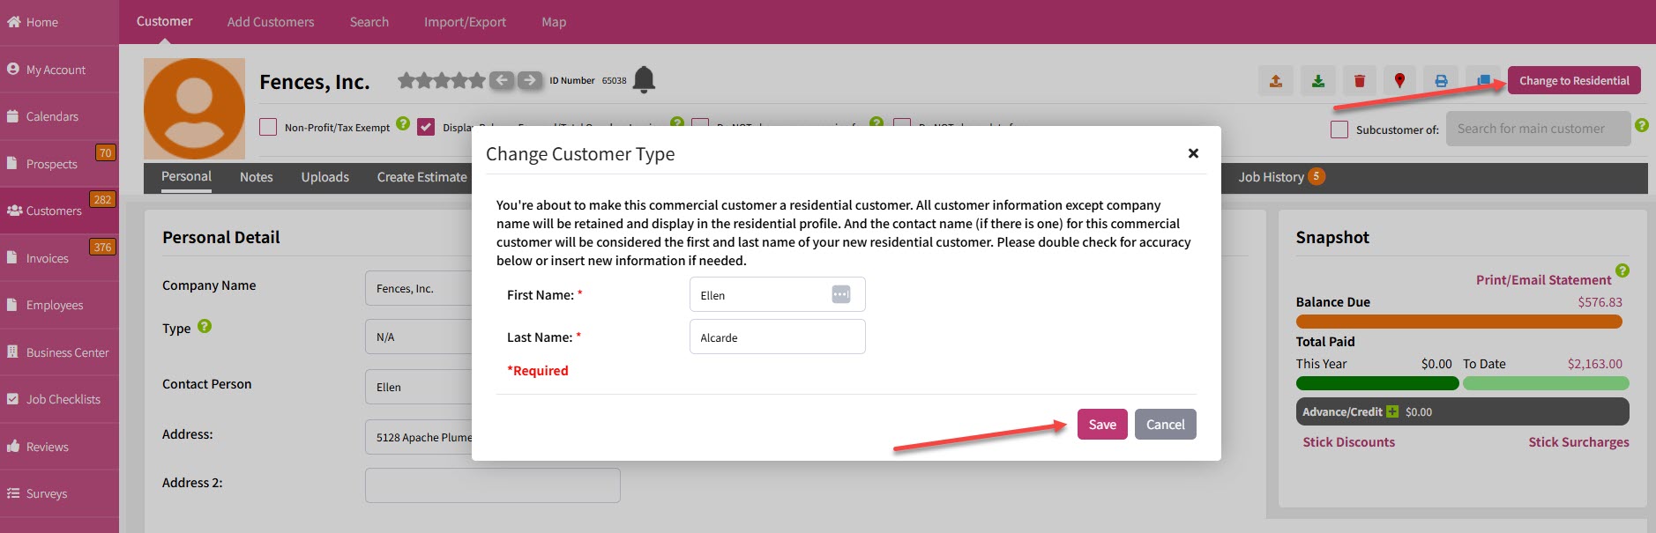Click the notification bell icon

[x=645, y=80]
